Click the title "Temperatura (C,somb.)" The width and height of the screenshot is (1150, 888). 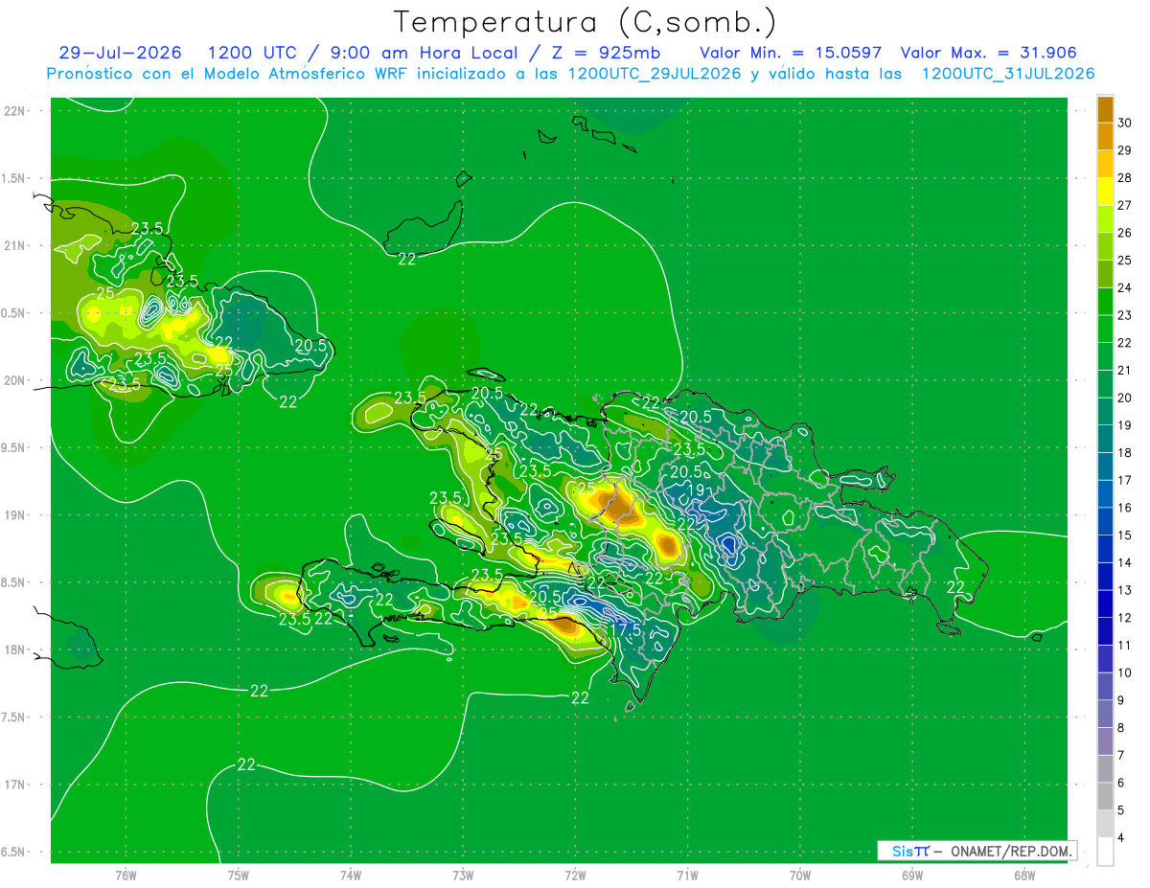[585, 22]
